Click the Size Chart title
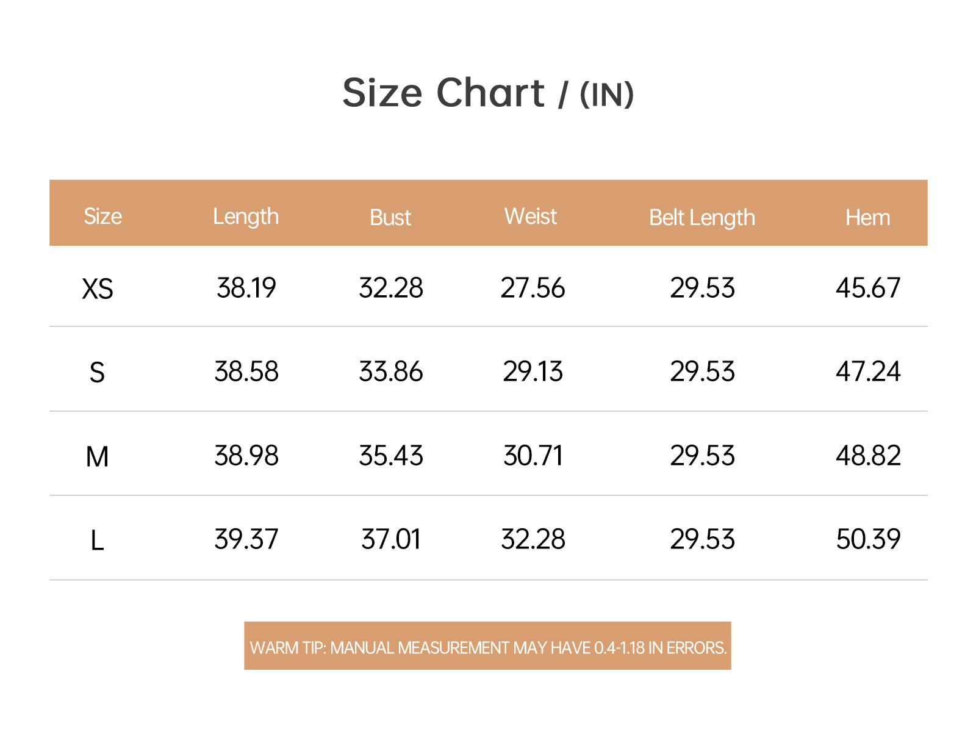 (488, 93)
